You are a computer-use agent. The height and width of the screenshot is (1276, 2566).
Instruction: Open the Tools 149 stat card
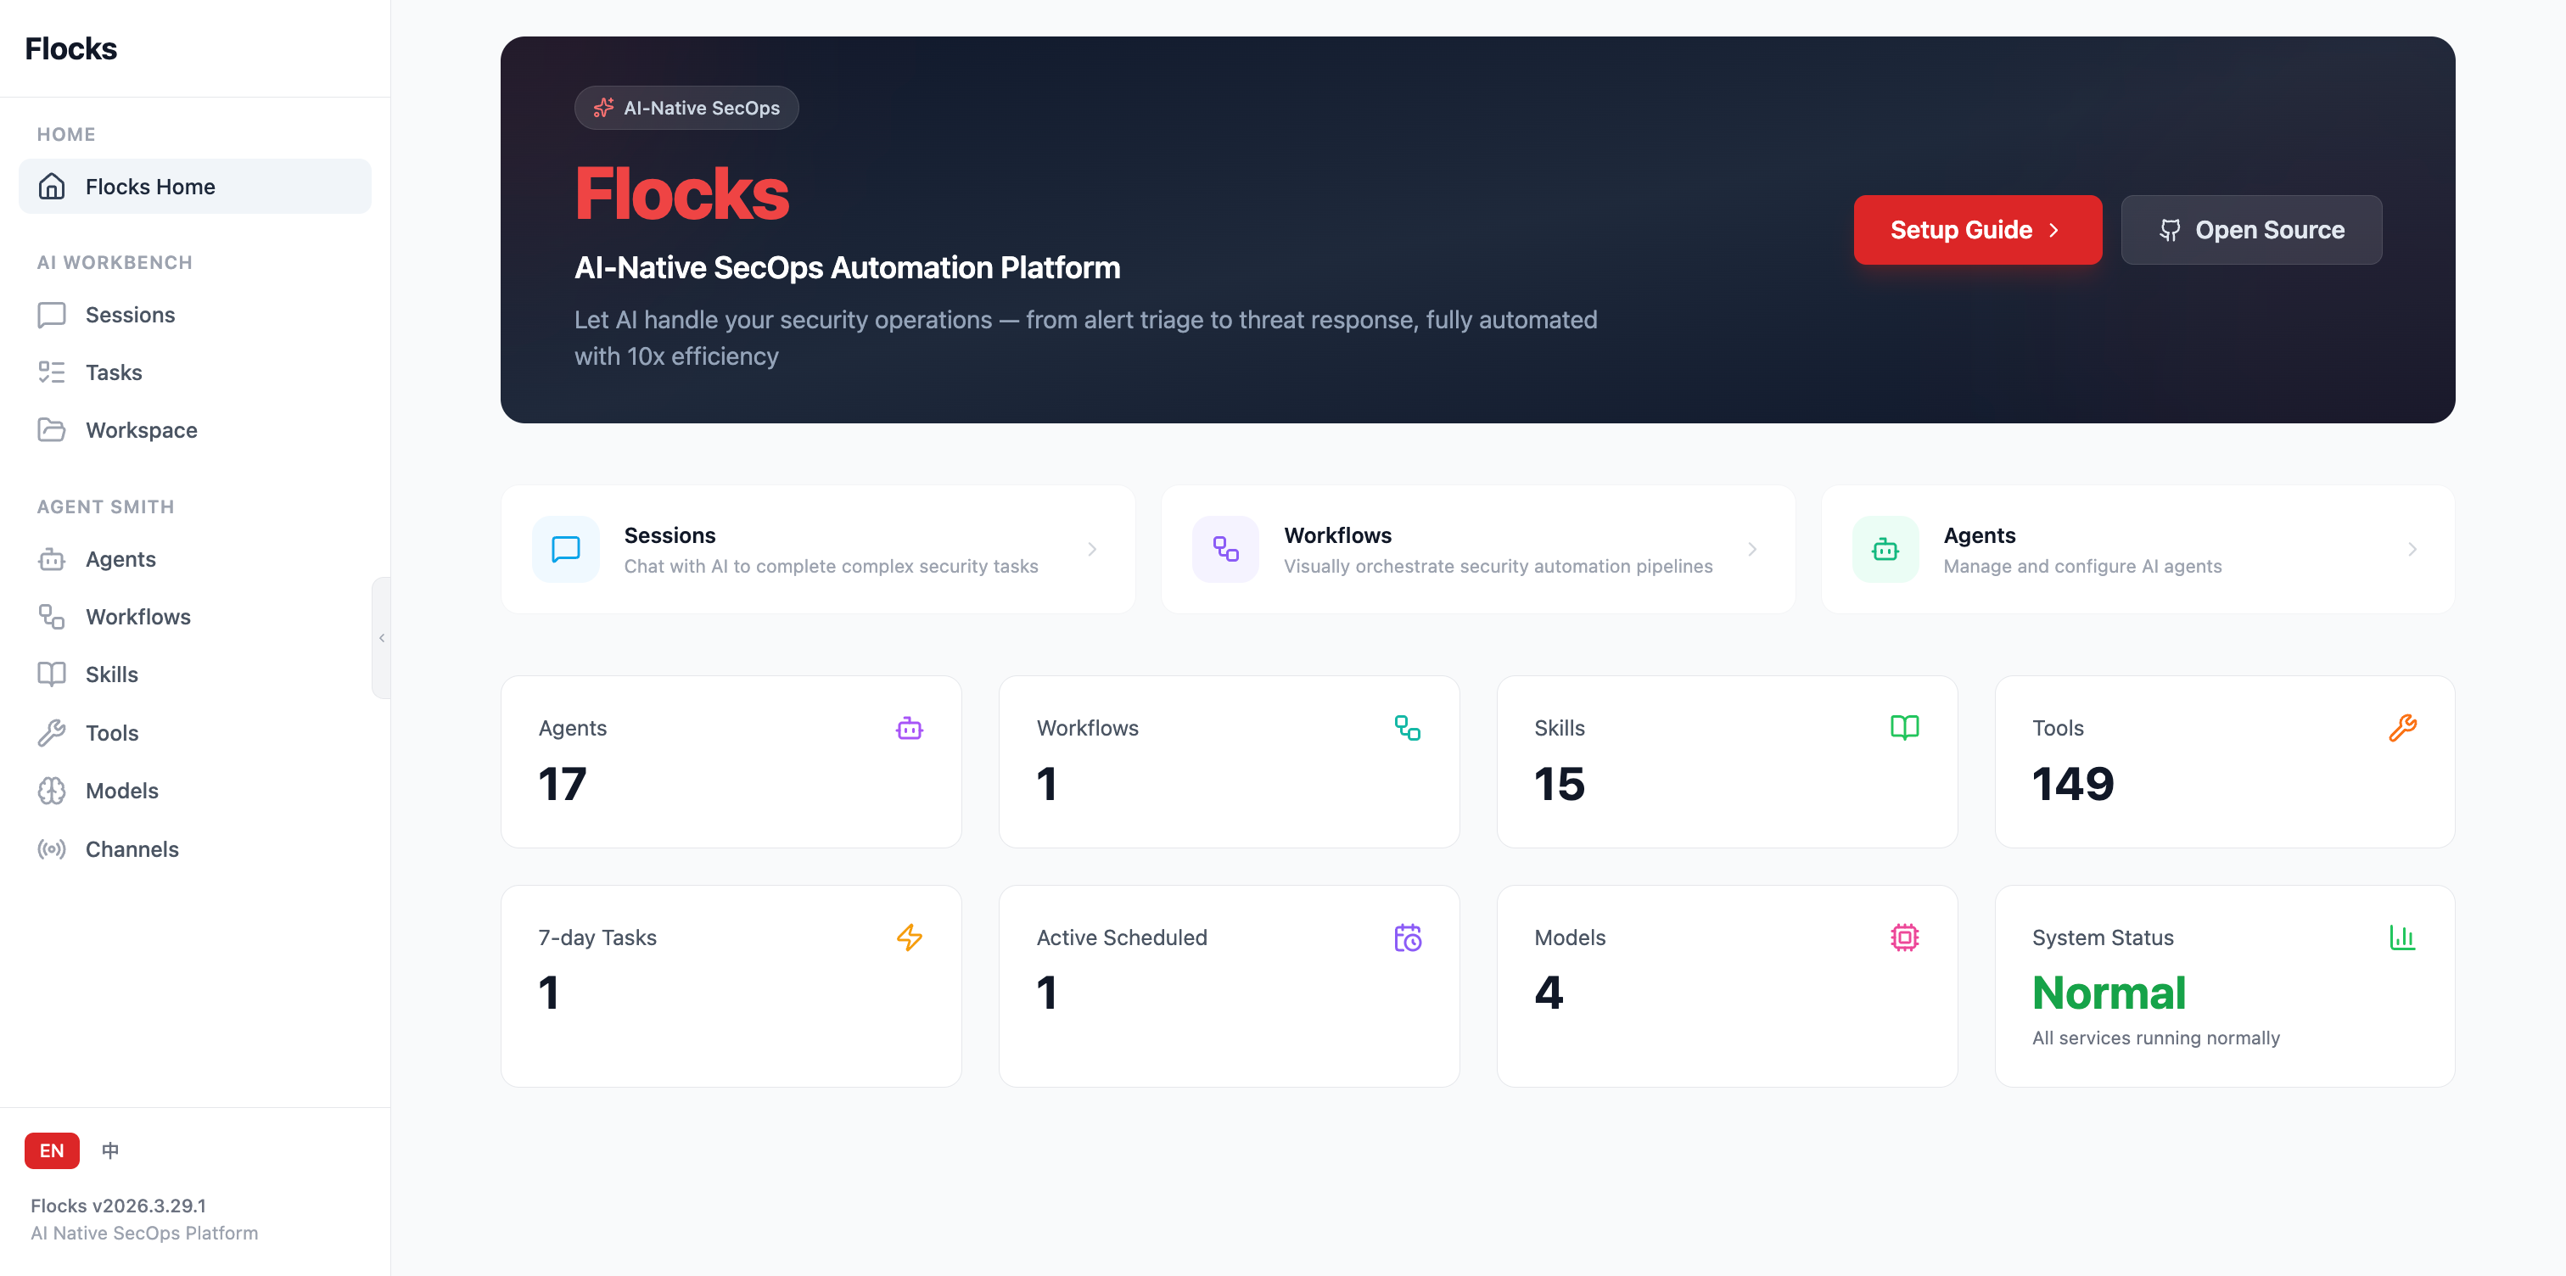click(x=2223, y=762)
